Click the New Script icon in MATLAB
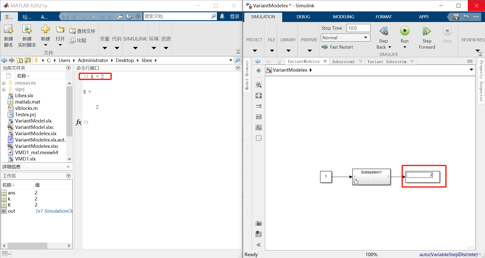 8,29
